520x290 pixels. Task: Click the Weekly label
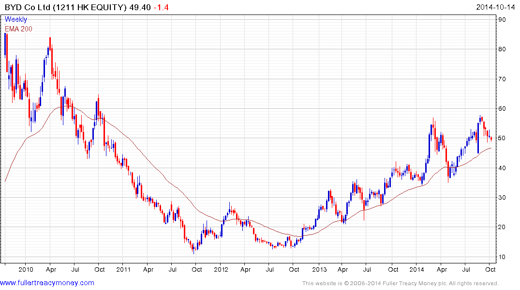coord(16,19)
